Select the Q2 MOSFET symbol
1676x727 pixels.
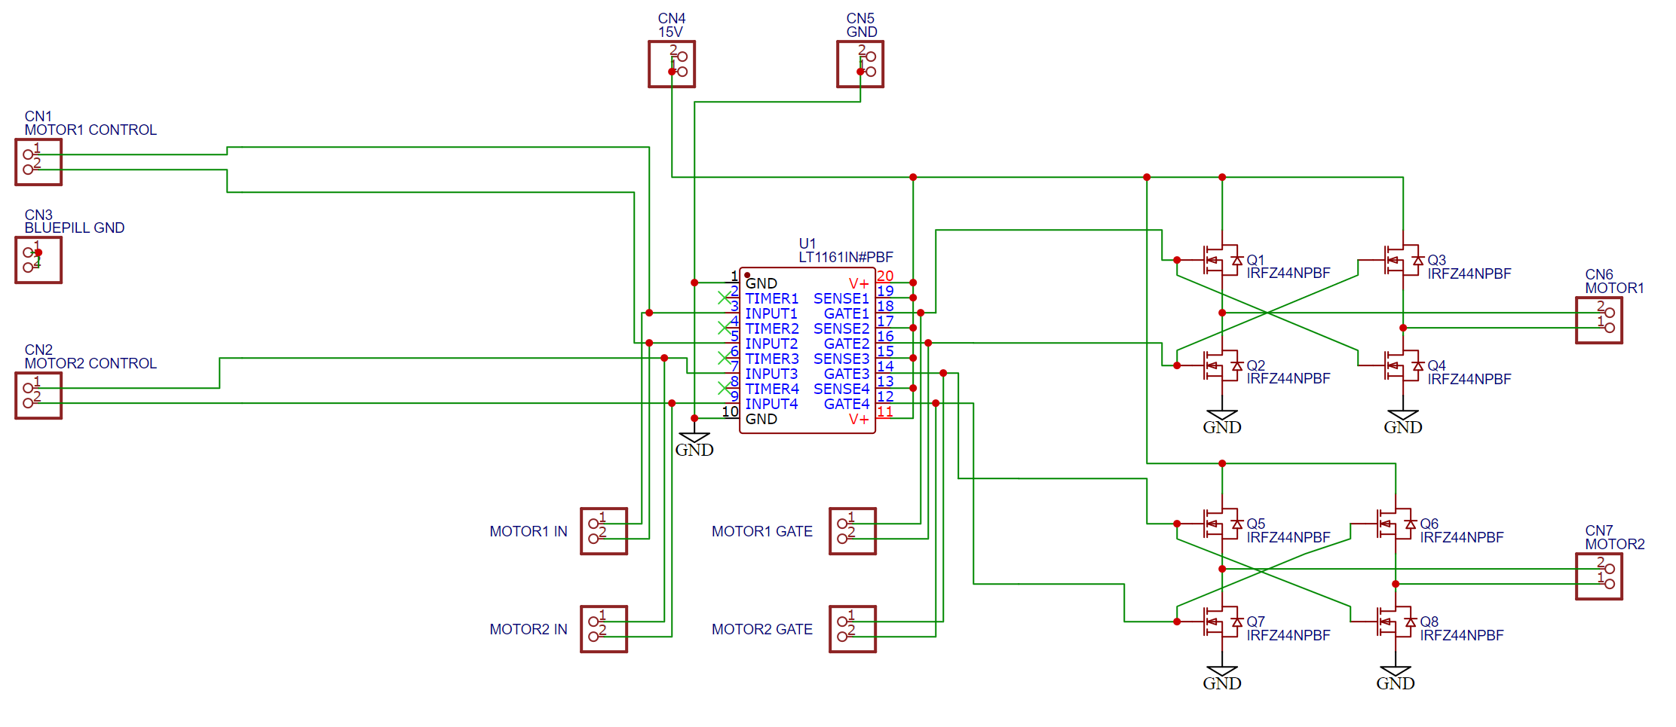[1221, 365]
